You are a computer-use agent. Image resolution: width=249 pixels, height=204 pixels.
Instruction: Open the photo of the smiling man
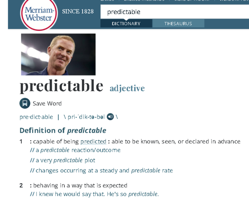[x=58, y=54]
